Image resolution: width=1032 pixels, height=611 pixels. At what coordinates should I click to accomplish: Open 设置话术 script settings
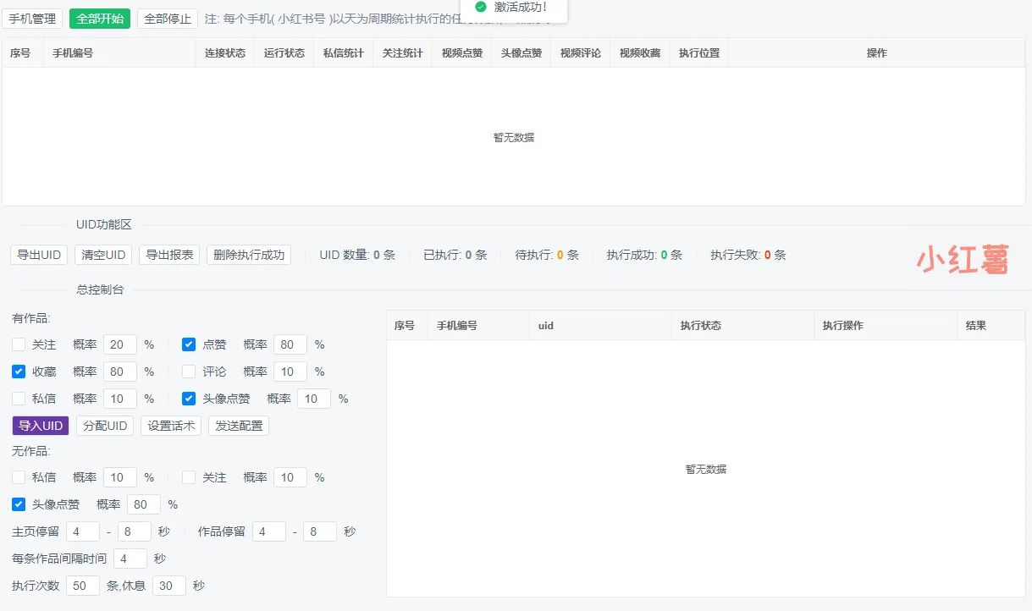[171, 426]
